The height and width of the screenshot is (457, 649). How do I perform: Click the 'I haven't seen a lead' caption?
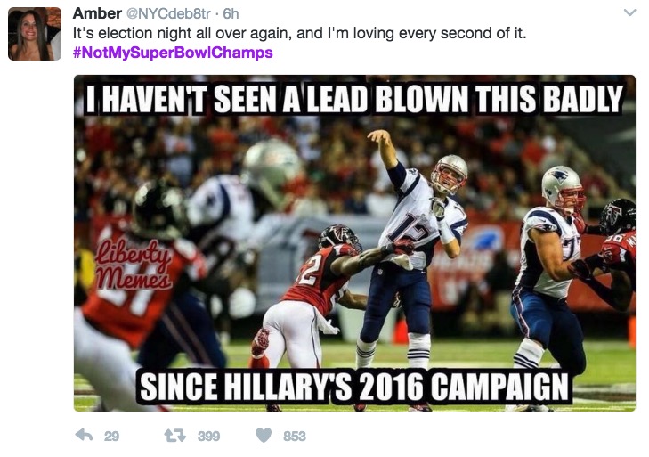pyautogui.click(x=354, y=99)
